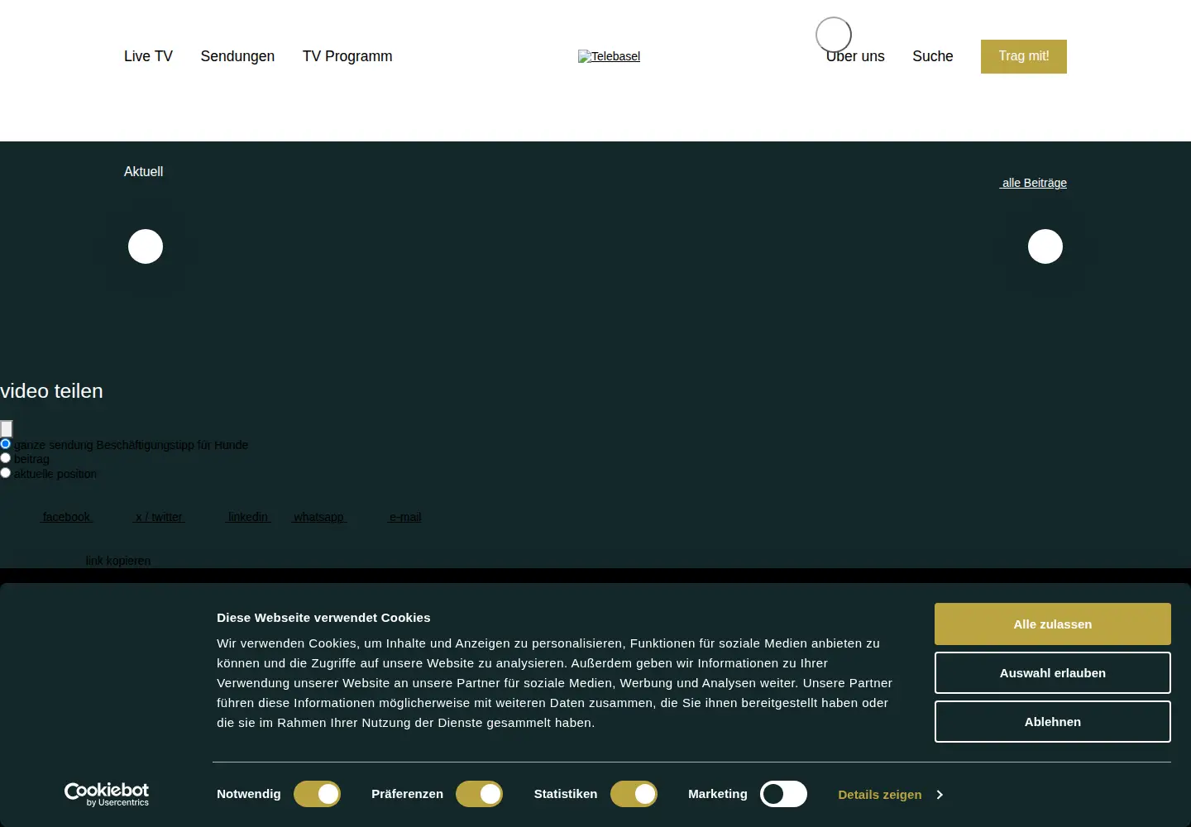Click the Auswahl erlauben button
The width and height of the screenshot is (1191, 827).
1053,673
